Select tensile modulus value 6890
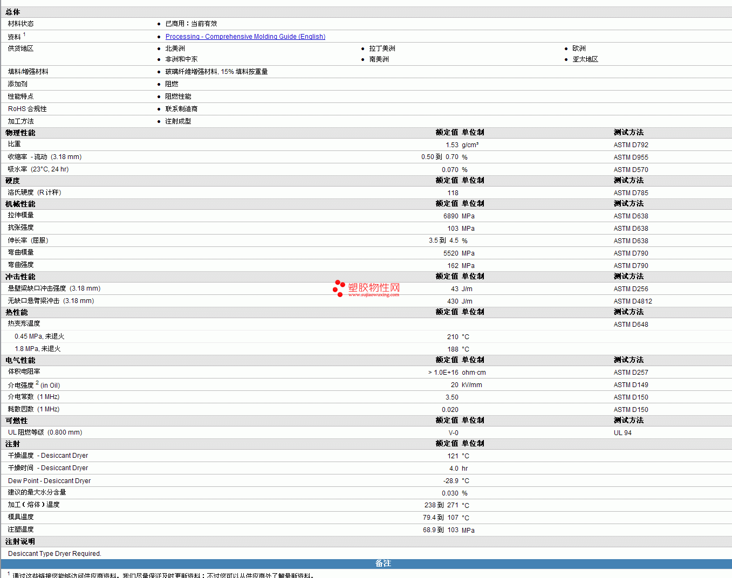This screenshot has height=578, width=732. coord(451,216)
